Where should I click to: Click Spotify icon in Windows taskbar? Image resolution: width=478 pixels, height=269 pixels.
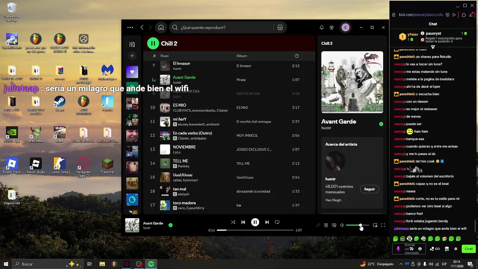(151, 264)
